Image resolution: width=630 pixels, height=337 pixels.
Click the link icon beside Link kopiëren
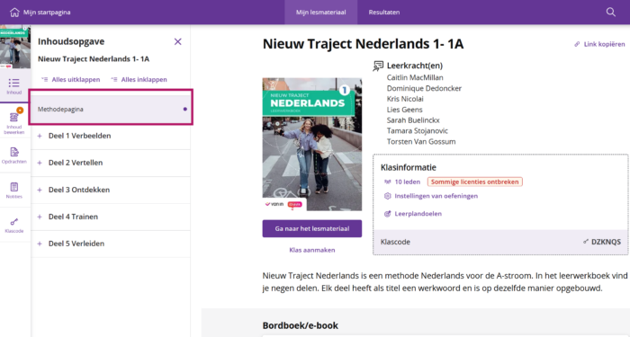(577, 44)
